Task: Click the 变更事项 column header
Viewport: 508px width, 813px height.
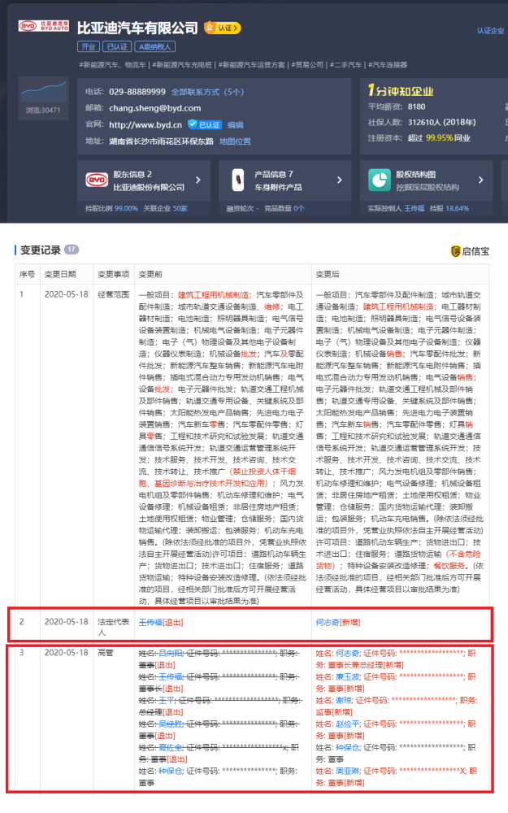Action: 114,274
